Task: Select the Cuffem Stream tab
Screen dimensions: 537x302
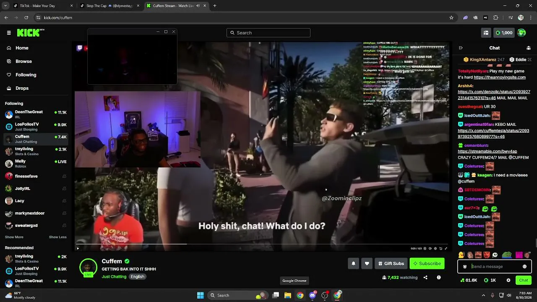Action: click(176, 6)
